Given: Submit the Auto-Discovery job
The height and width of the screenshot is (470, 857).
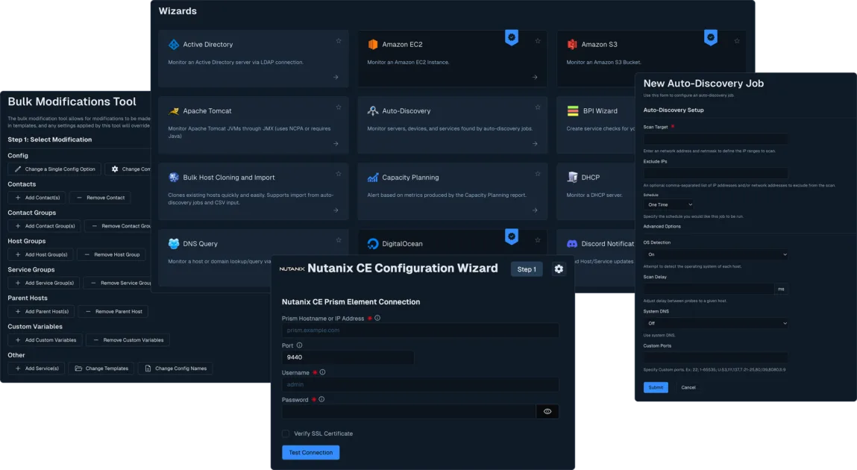Looking at the screenshot, I should point(656,387).
